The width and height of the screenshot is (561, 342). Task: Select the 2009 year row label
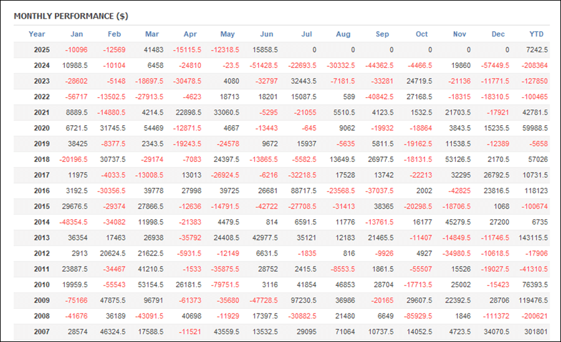42,300
